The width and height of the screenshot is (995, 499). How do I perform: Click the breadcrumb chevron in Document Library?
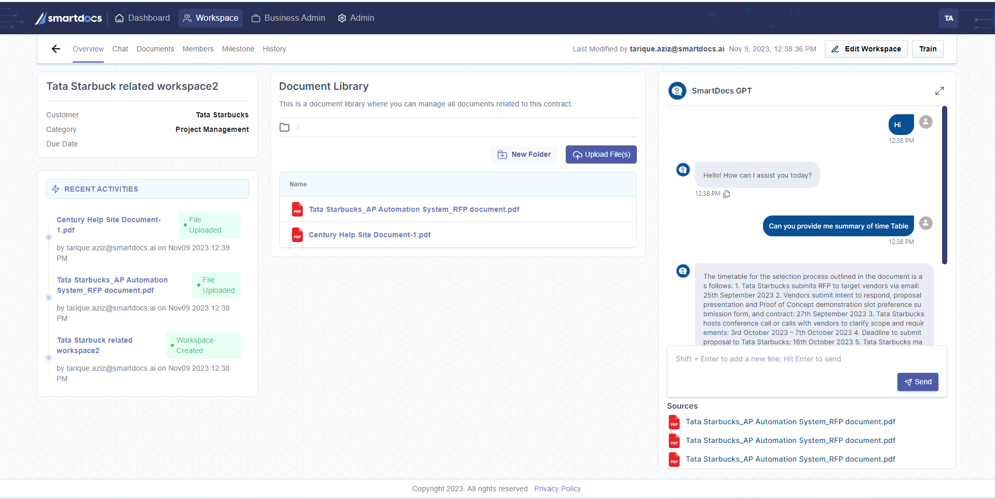(x=298, y=127)
